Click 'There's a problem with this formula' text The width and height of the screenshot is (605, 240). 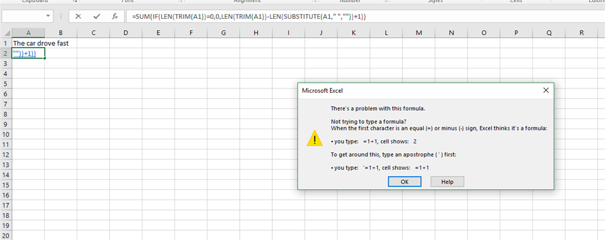pyautogui.click(x=378, y=109)
